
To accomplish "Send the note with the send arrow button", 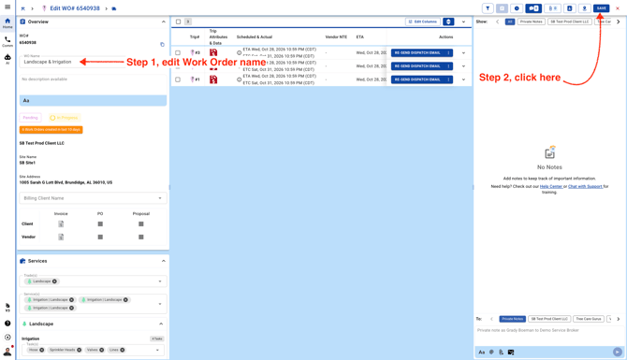I will 618,352.
